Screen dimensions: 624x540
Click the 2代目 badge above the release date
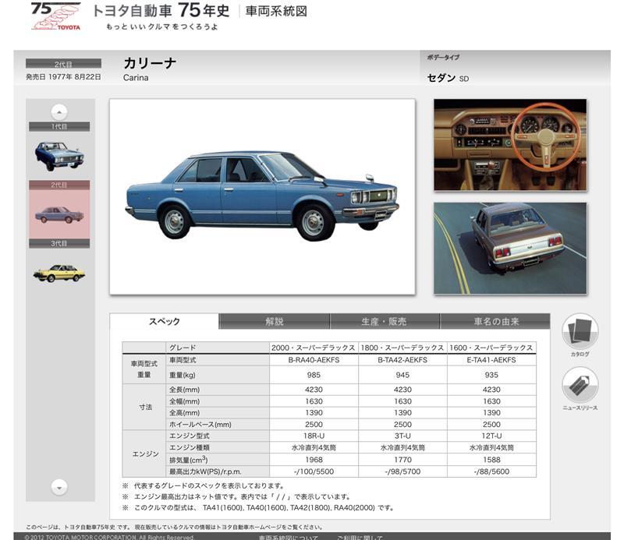63,64
